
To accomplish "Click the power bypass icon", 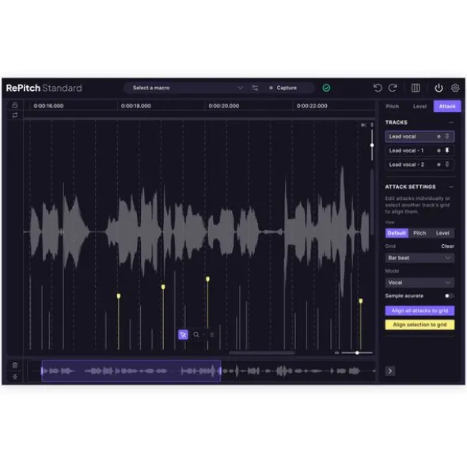I will [x=439, y=88].
